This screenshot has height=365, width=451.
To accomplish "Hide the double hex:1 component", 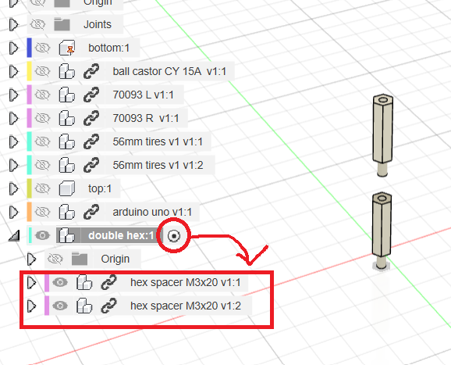I will point(42,236).
